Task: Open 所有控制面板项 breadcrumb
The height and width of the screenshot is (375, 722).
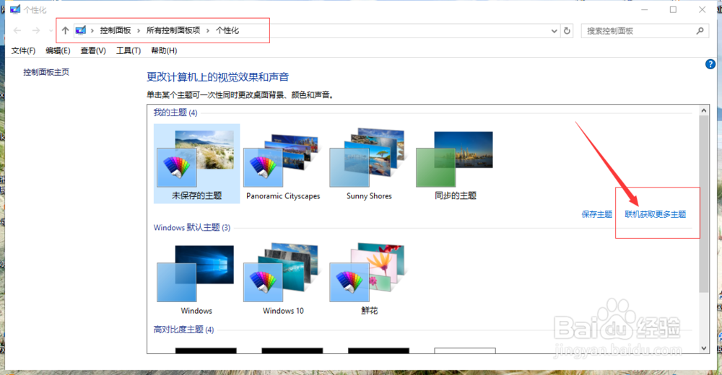Action: tap(173, 30)
